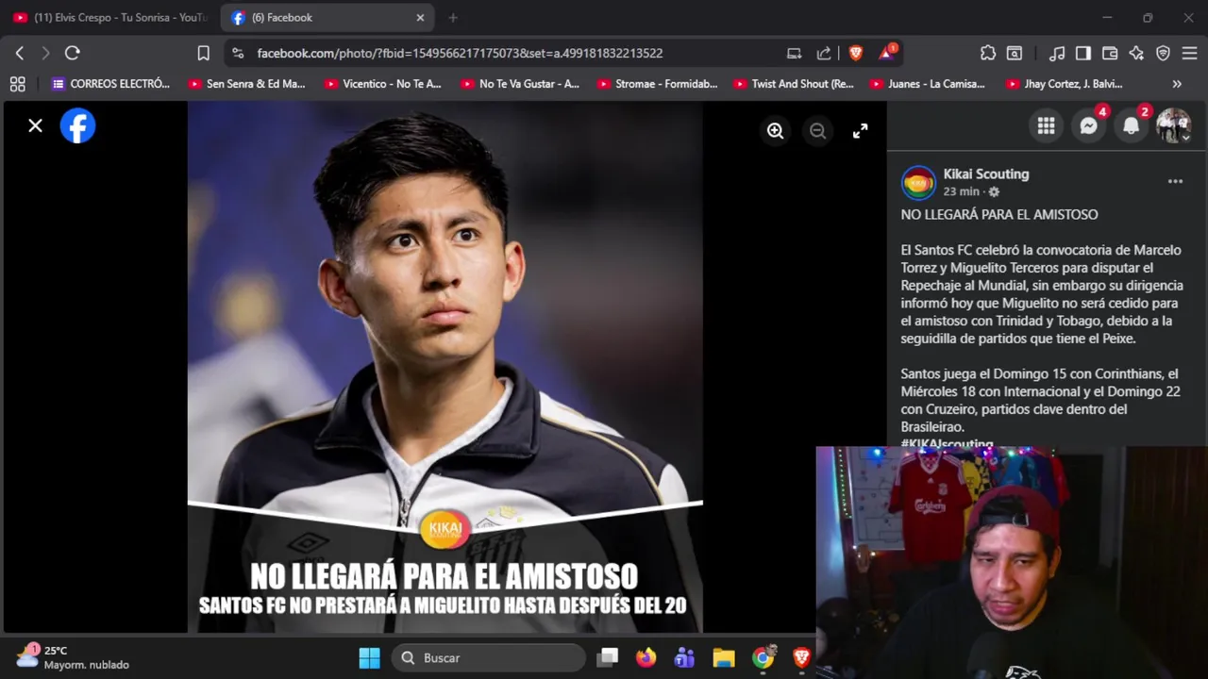Click the taskbar Buscar search box

[x=489, y=657]
